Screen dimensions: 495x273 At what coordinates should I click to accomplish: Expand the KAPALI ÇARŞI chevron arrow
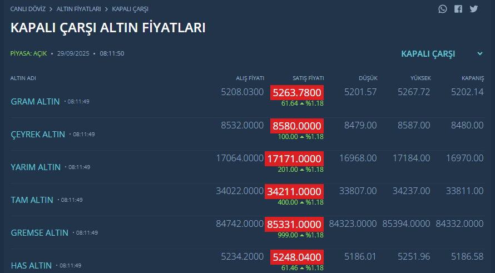pyautogui.click(x=480, y=53)
